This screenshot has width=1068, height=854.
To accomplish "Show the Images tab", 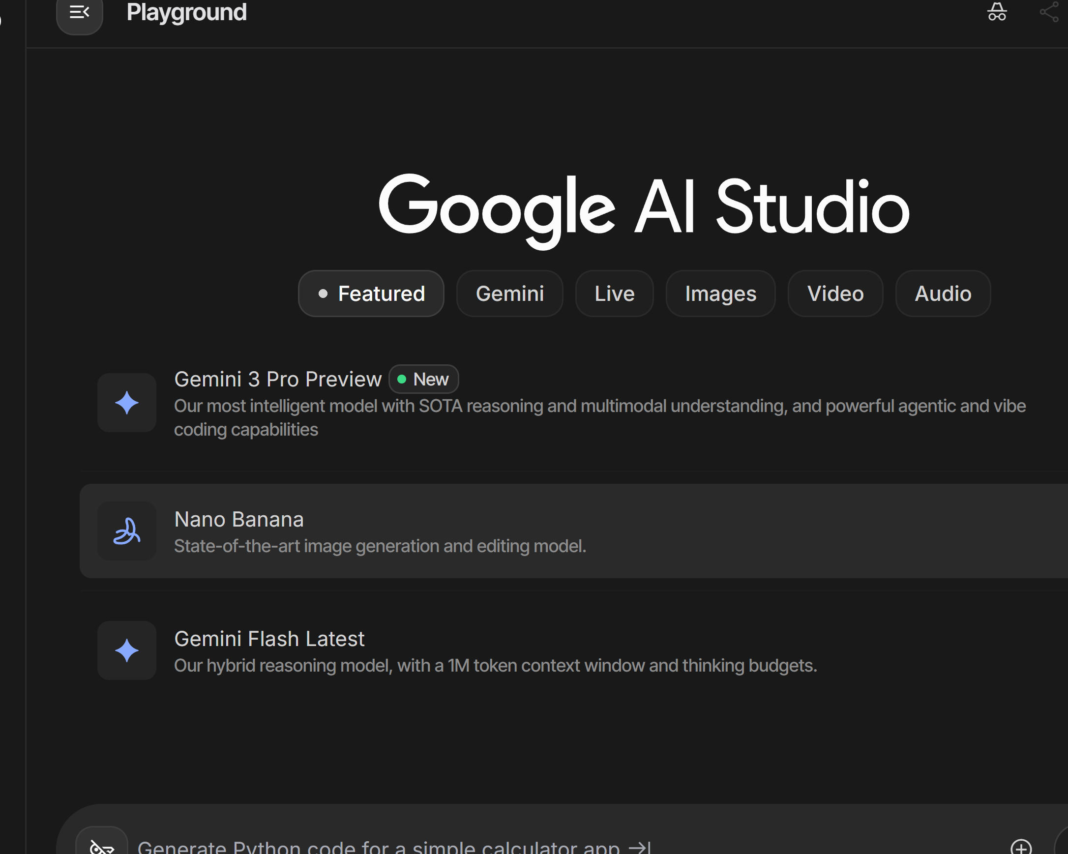I will tap(721, 293).
